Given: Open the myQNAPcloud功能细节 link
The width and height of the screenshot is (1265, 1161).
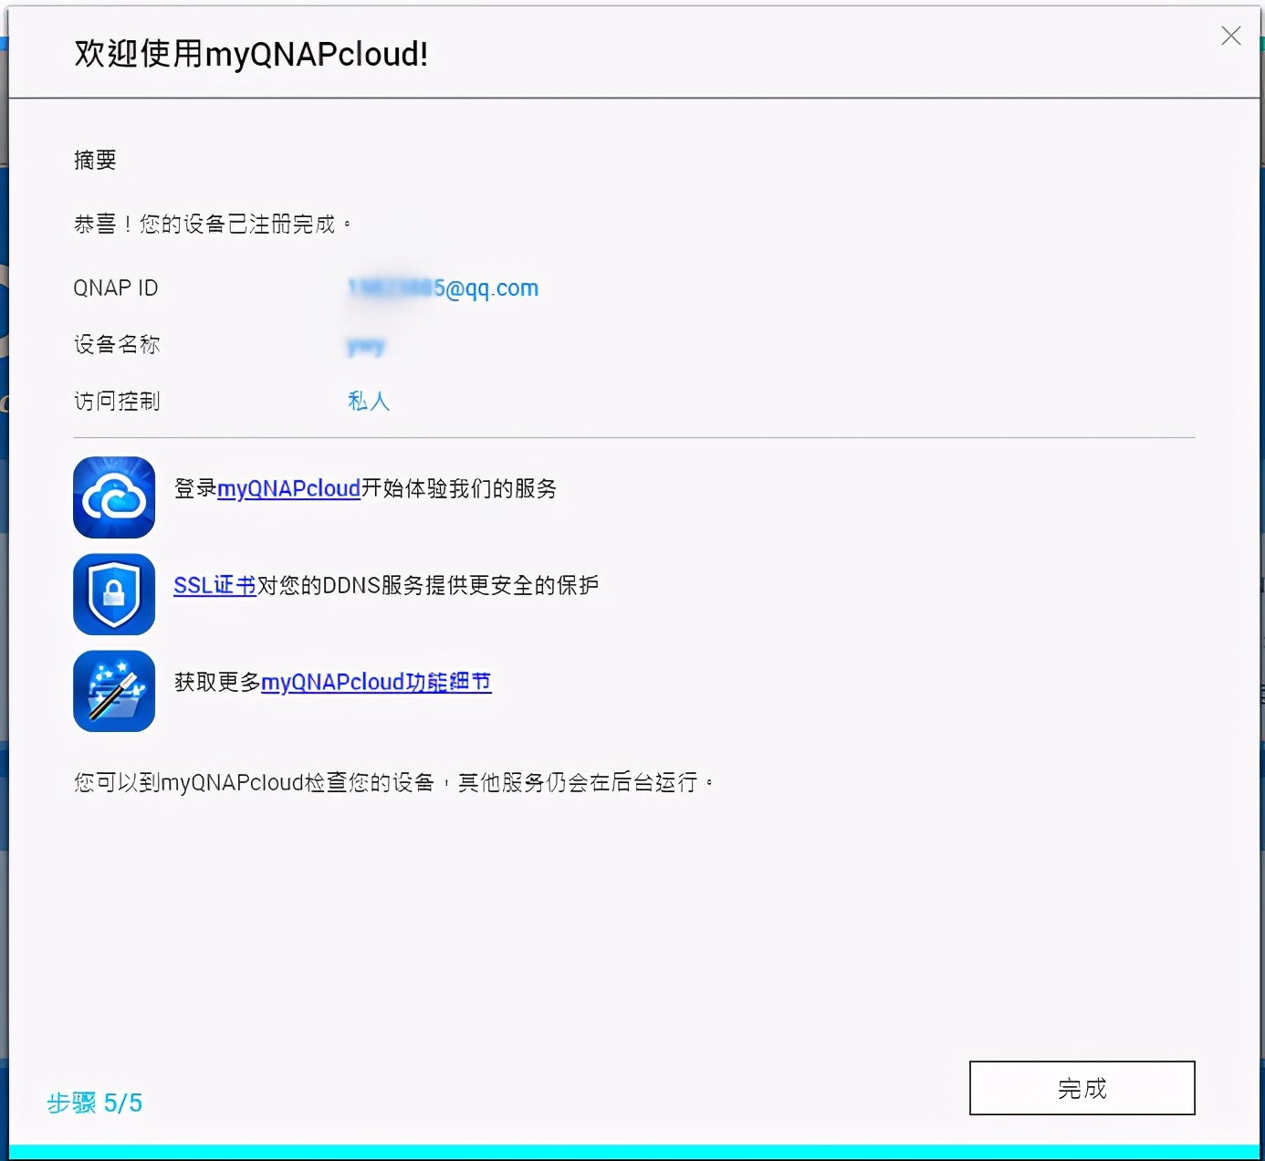Looking at the screenshot, I should (376, 683).
